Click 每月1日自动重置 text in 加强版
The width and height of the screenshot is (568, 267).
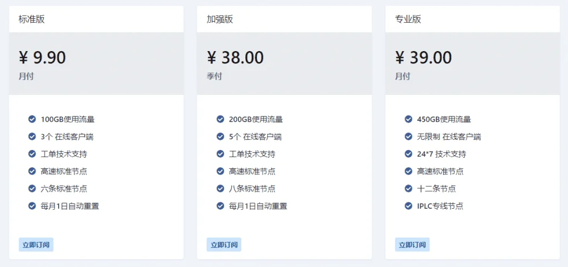tap(258, 206)
